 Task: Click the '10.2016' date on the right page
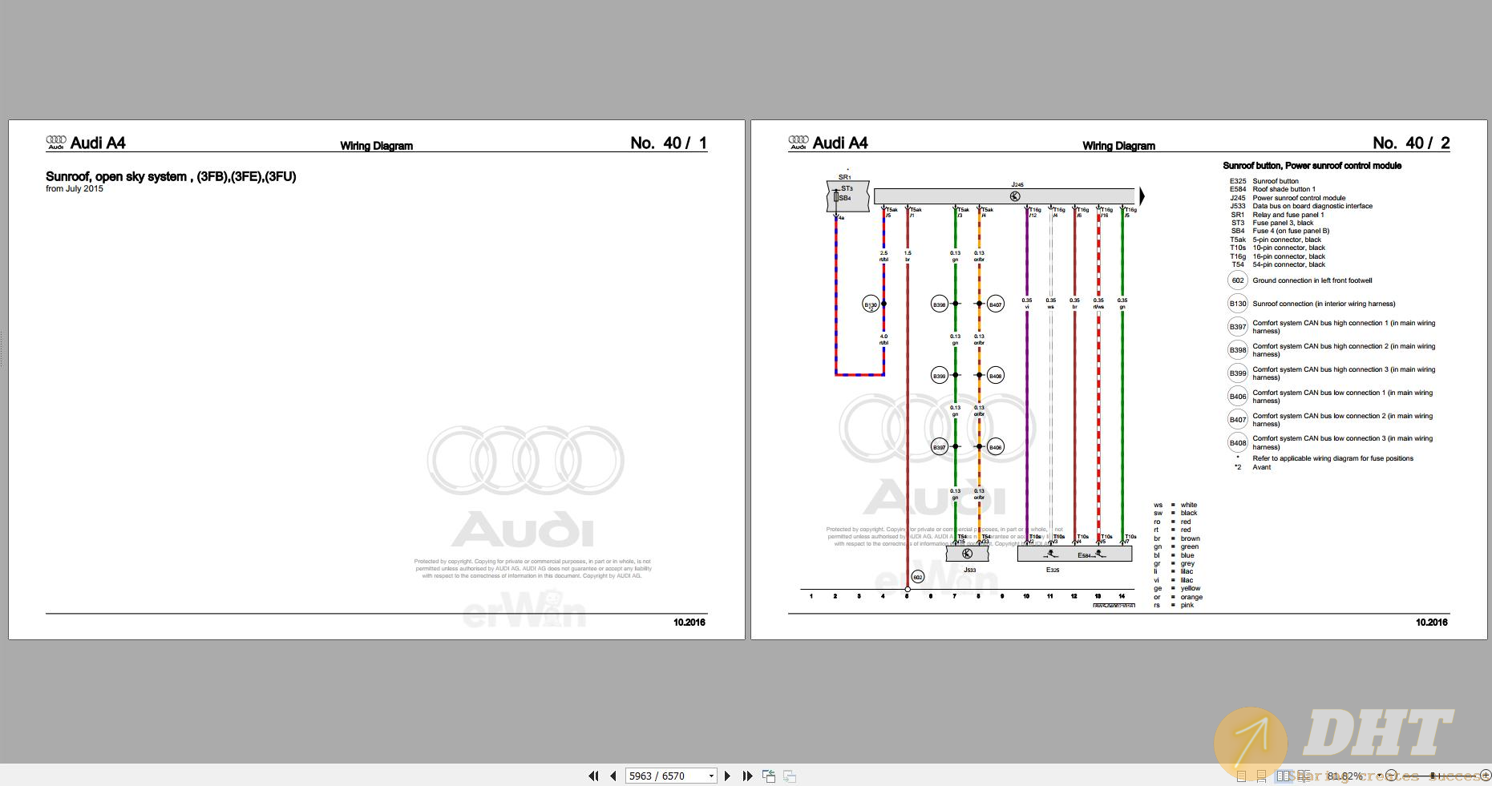tap(1432, 623)
